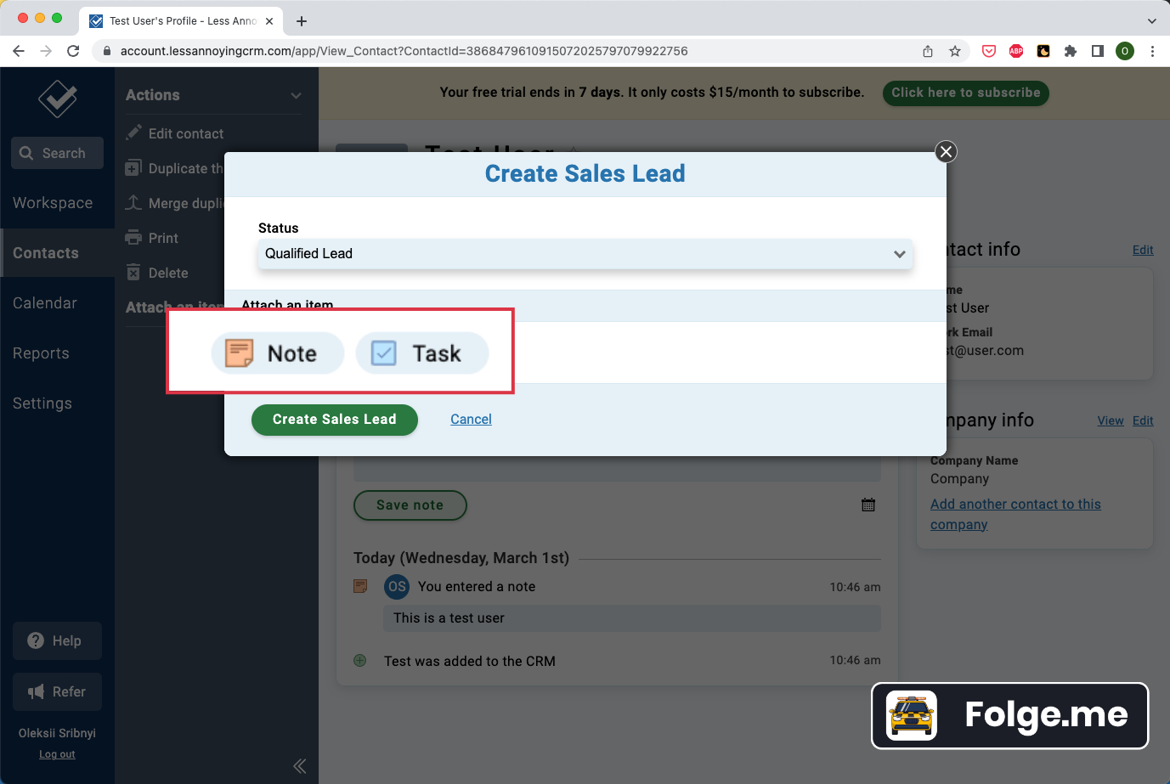Reload the page in browser
This screenshot has height=784, width=1170.
coord(73,51)
